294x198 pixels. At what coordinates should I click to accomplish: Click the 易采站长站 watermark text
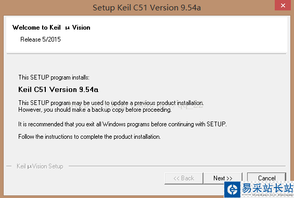click(267, 188)
